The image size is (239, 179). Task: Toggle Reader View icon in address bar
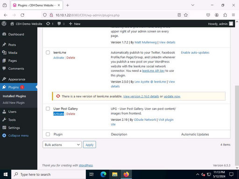point(179,15)
